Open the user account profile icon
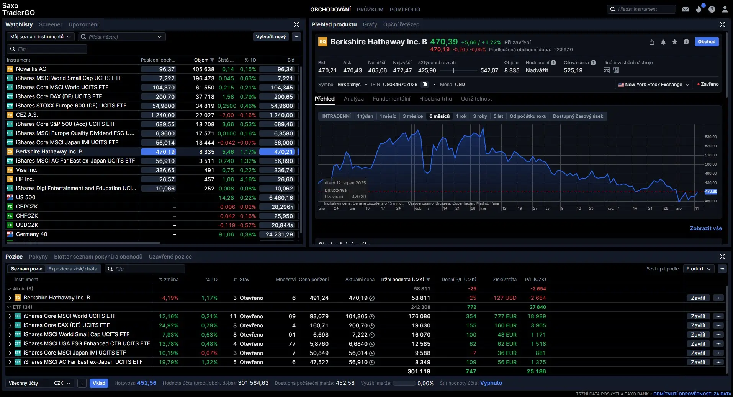Viewport: 733px width, 397px height. click(x=725, y=9)
